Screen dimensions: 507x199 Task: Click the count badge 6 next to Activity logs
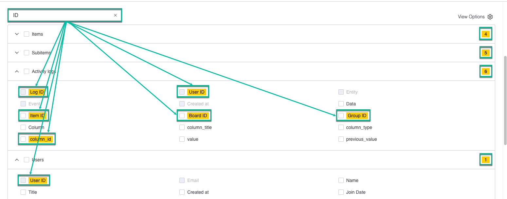pos(486,71)
